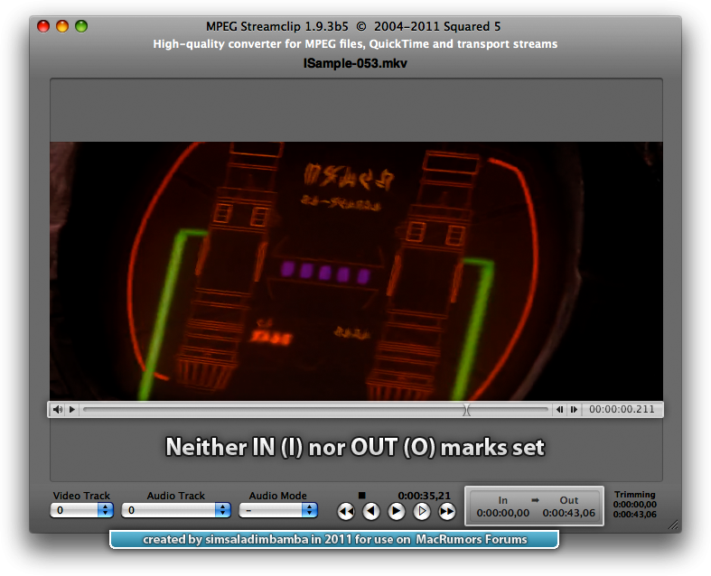Click the stop square indicator
Screen dimensions: 711x576
click(x=361, y=496)
